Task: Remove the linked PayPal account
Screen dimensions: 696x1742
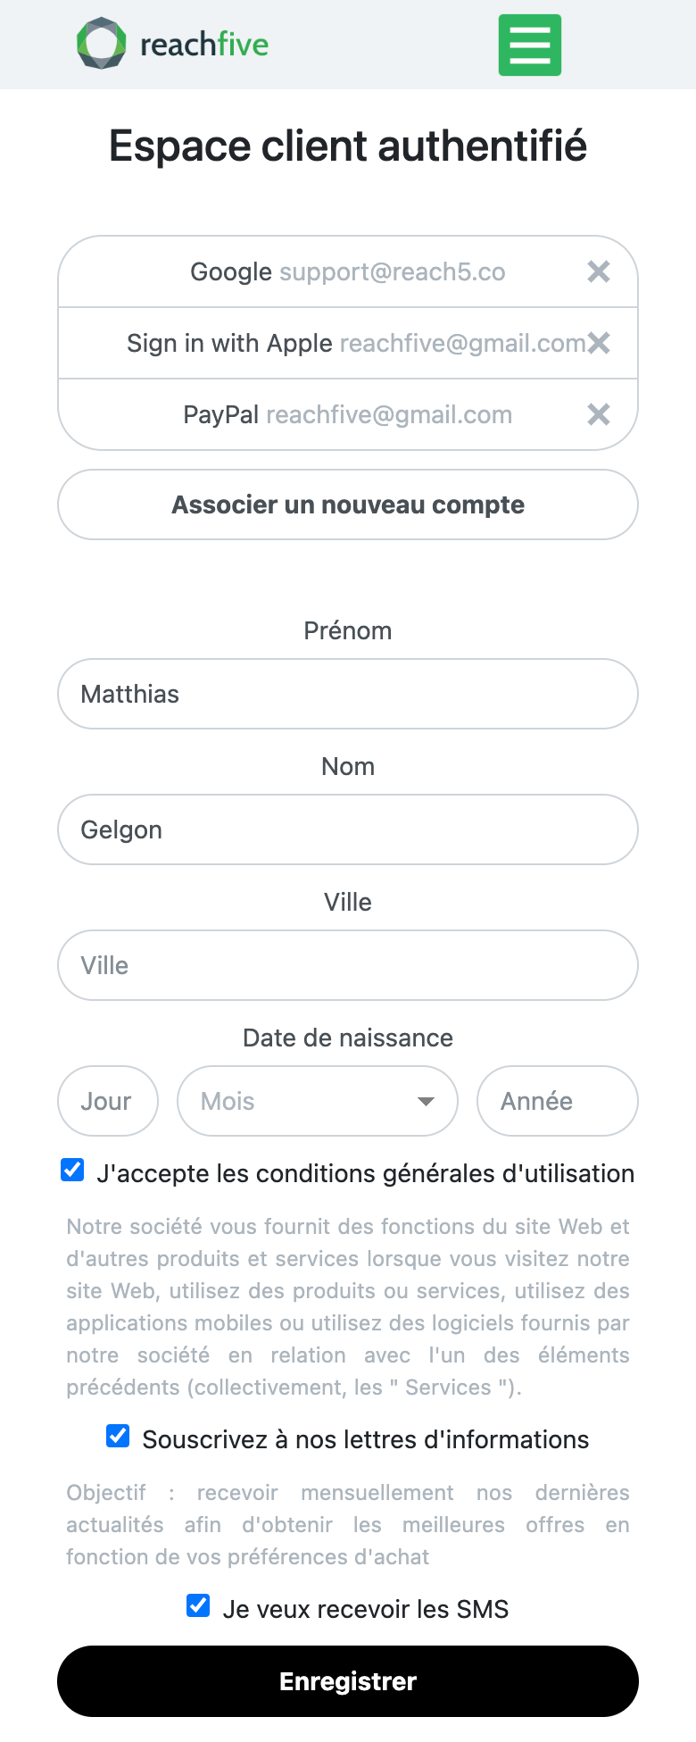Action: tap(599, 414)
